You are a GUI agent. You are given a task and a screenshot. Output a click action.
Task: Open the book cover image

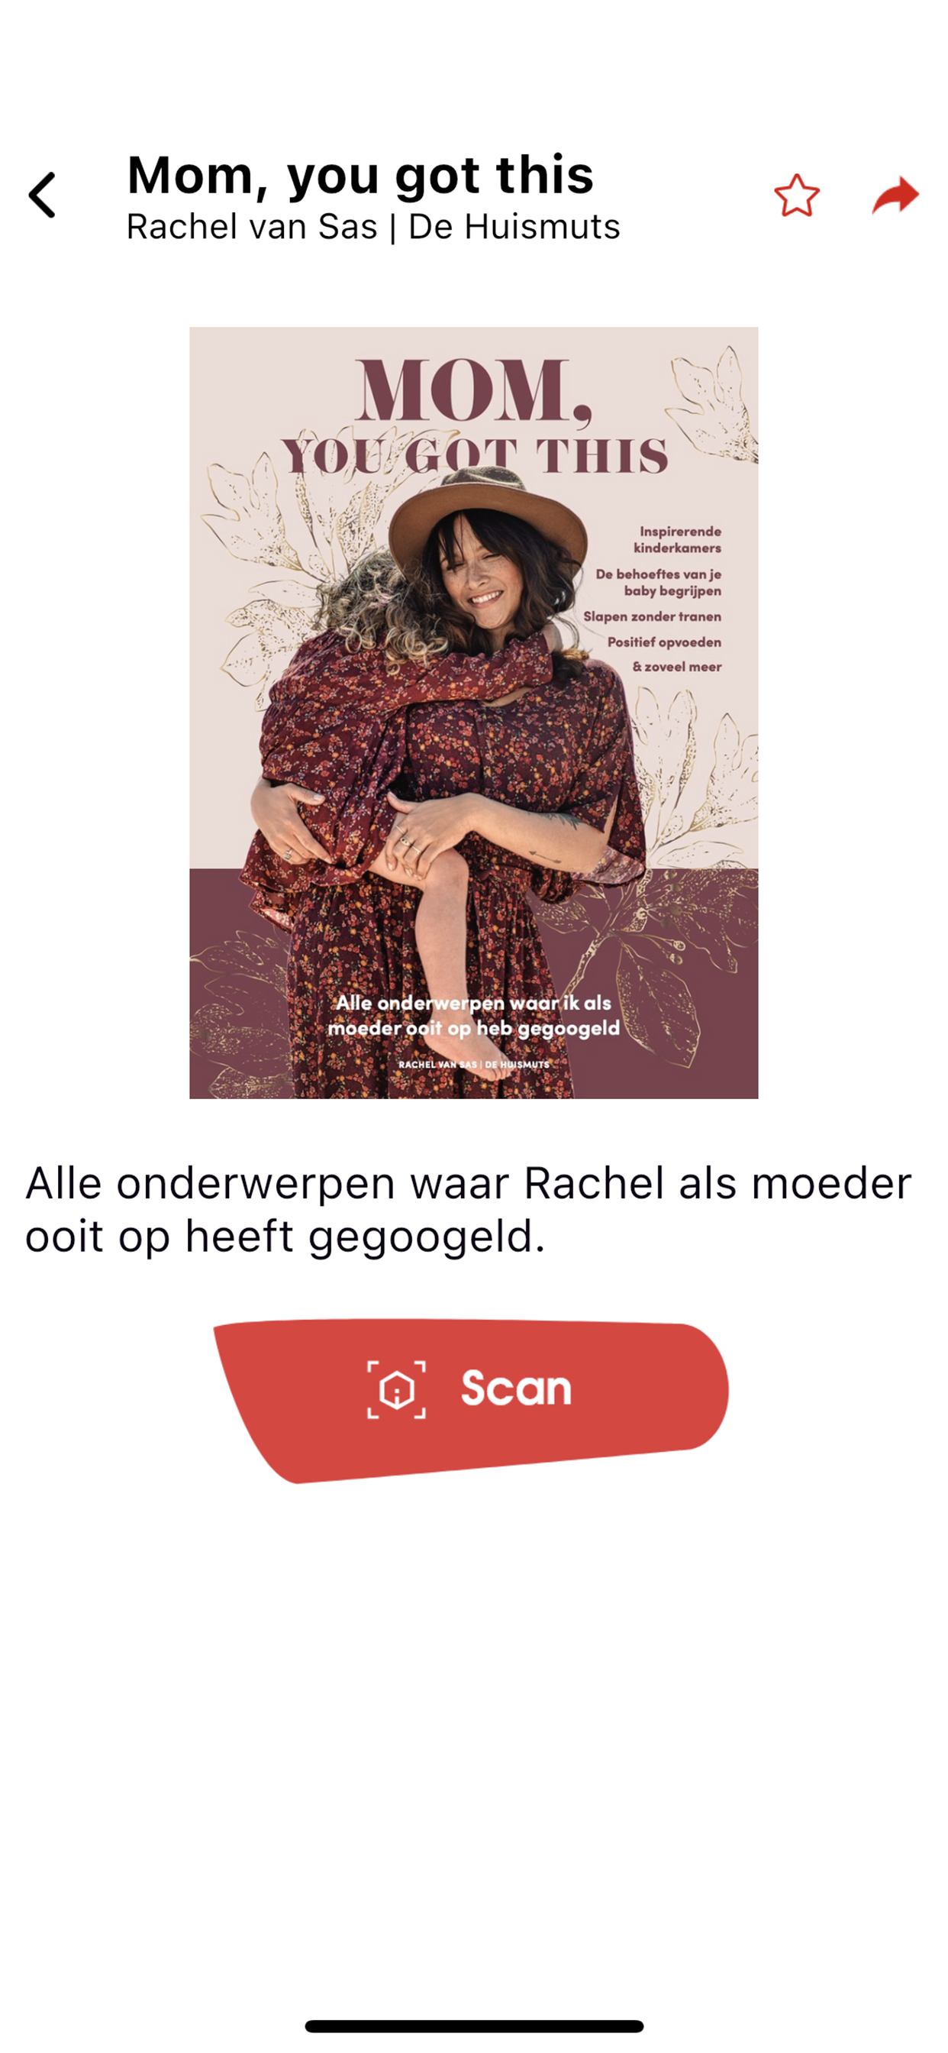point(473,713)
